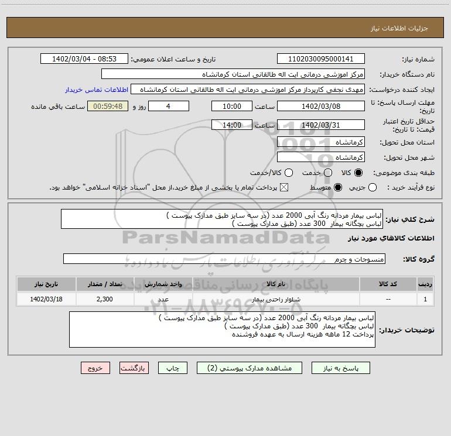This screenshot has width=451, height=436.
Task: Click the 'ردیف' column header
Action: click(x=425, y=284)
